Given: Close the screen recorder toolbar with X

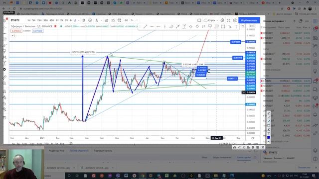Looking at the screenshot, I should (263, 147).
